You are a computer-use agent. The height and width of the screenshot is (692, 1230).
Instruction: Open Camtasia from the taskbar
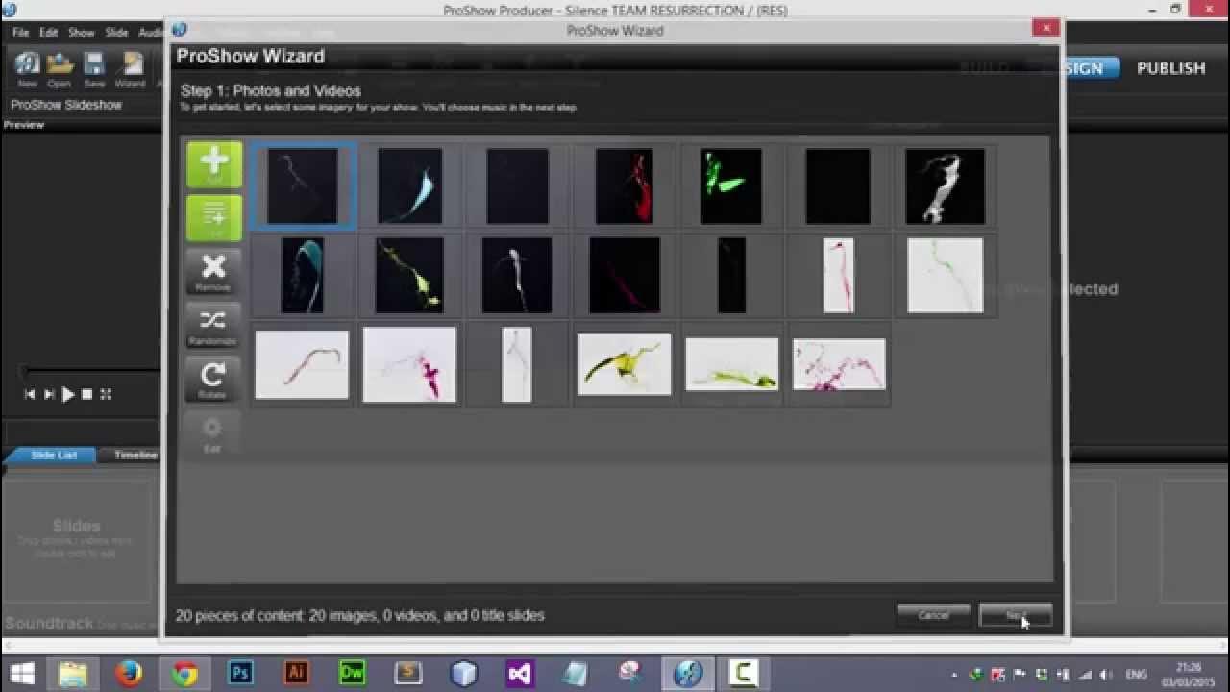pos(744,674)
